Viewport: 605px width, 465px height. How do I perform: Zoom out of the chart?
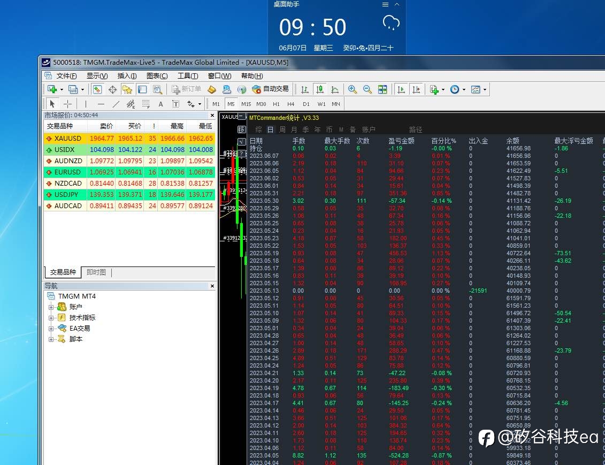coord(367,89)
